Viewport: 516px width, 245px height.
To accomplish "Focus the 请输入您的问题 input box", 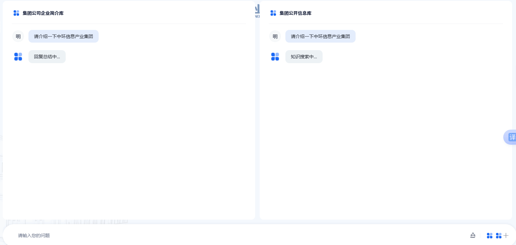I will [x=212, y=235].
